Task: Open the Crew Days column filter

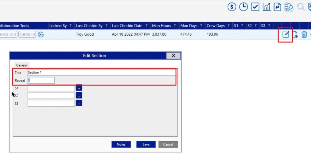Action: click(x=229, y=26)
